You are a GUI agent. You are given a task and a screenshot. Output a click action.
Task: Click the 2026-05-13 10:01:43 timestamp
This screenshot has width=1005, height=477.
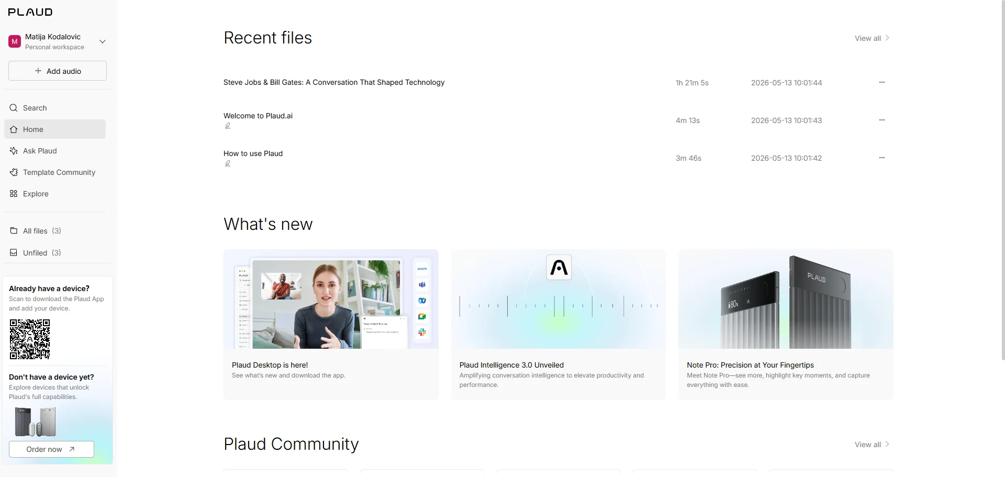coord(786,120)
